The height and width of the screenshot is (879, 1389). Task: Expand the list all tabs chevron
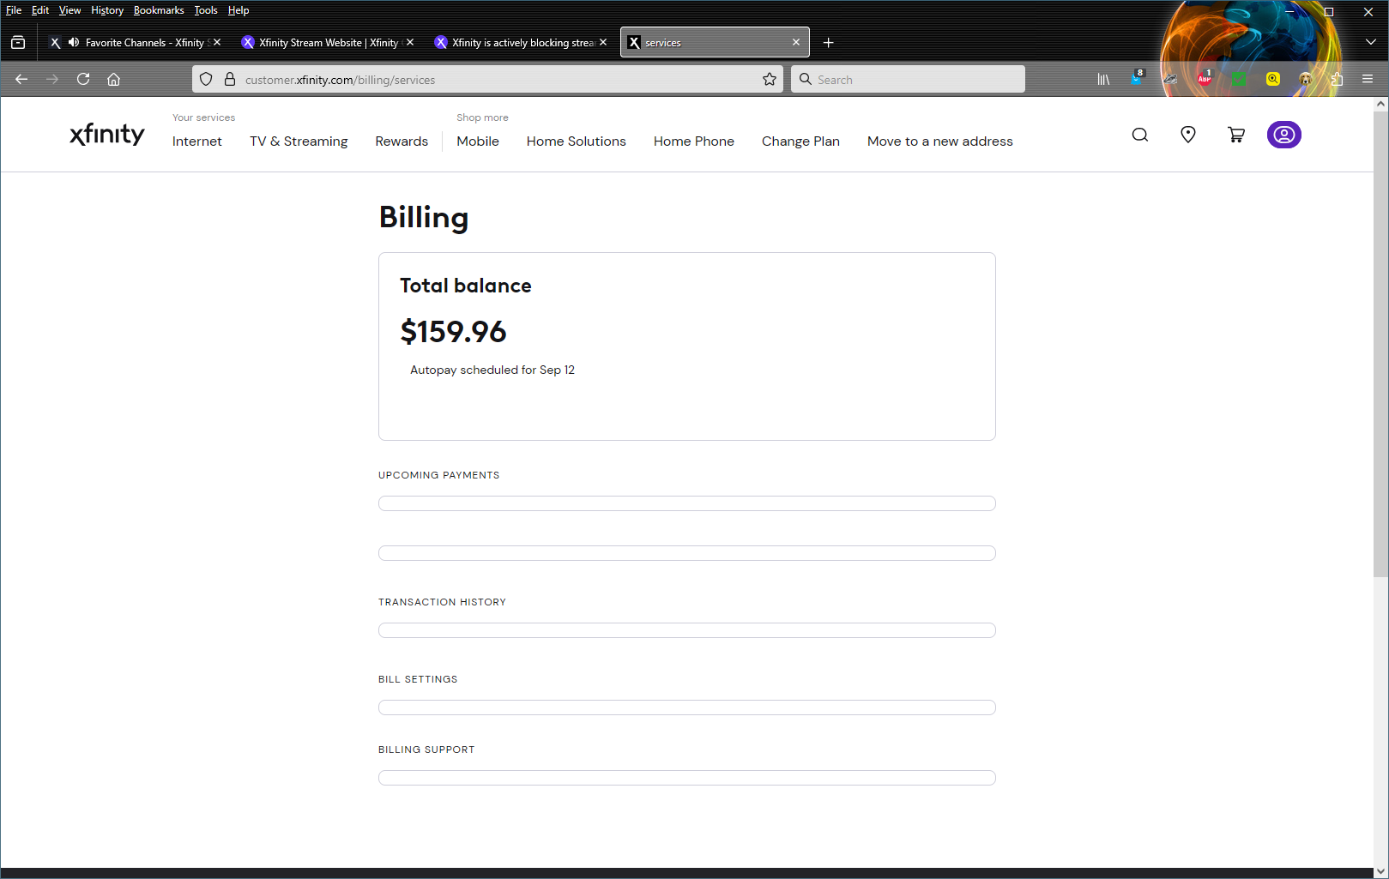tap(1370, 42)
